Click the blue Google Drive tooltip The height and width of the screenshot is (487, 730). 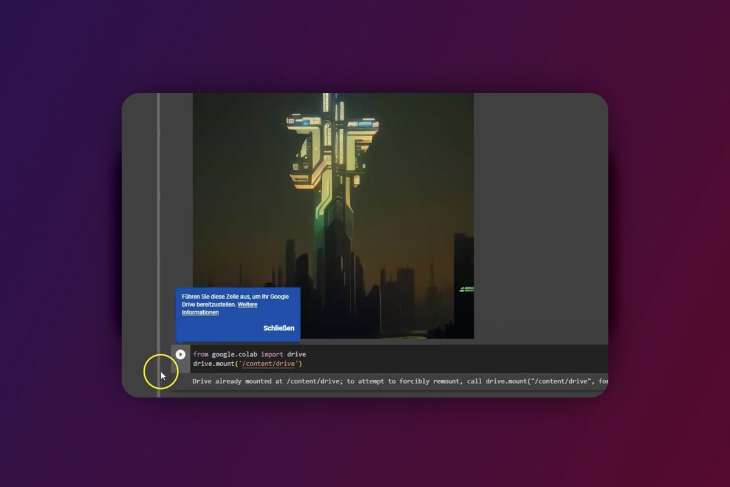pyautogui.click(x=237, y=314)
